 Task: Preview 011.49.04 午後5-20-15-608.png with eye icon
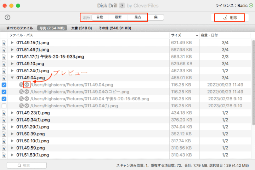[x=27, y=99]
